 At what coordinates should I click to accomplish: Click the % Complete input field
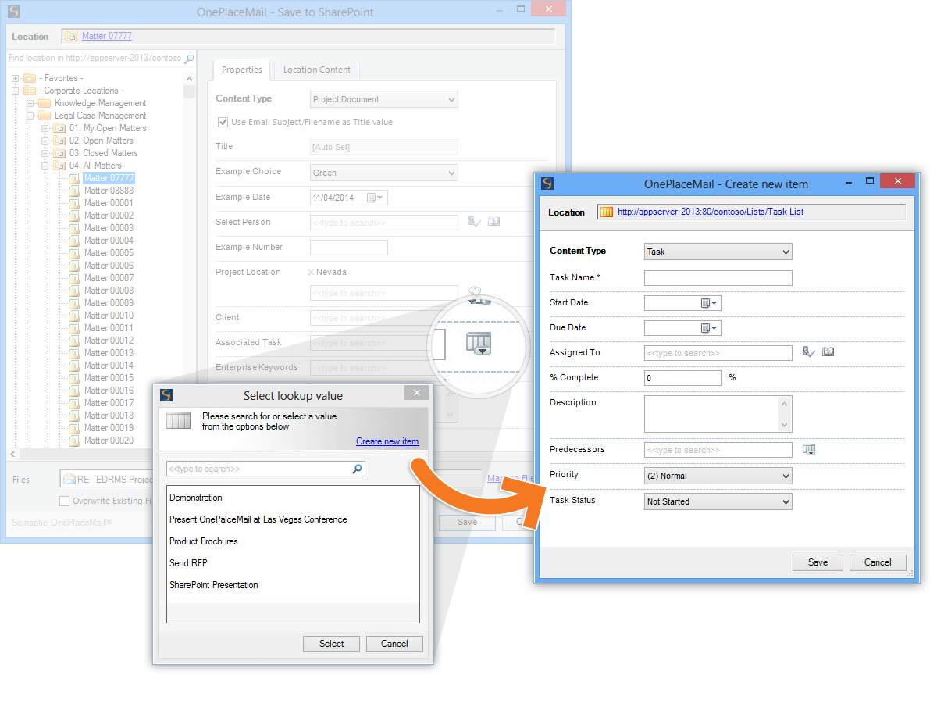pyautogui.click(x=683, y=378)
